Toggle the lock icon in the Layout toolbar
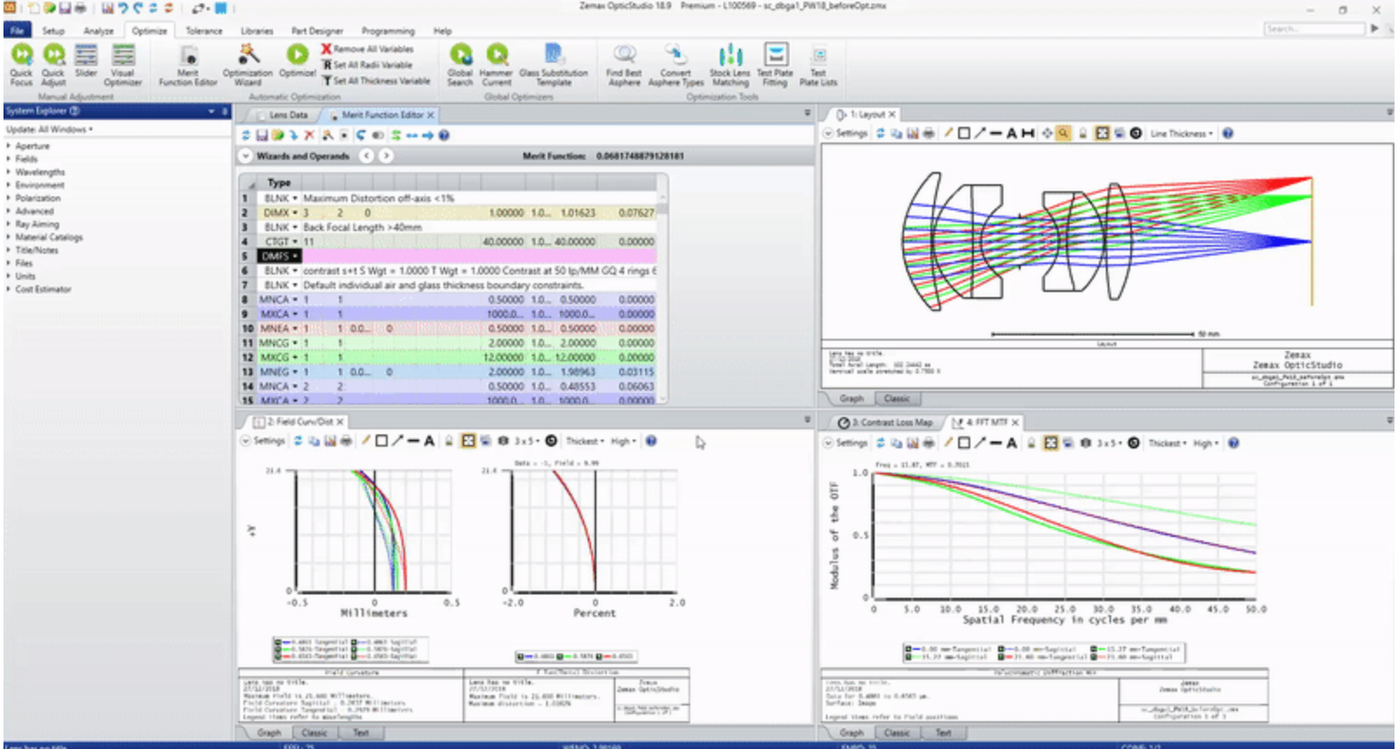Screen dimensions: 1398x749 pos(1083,134)
